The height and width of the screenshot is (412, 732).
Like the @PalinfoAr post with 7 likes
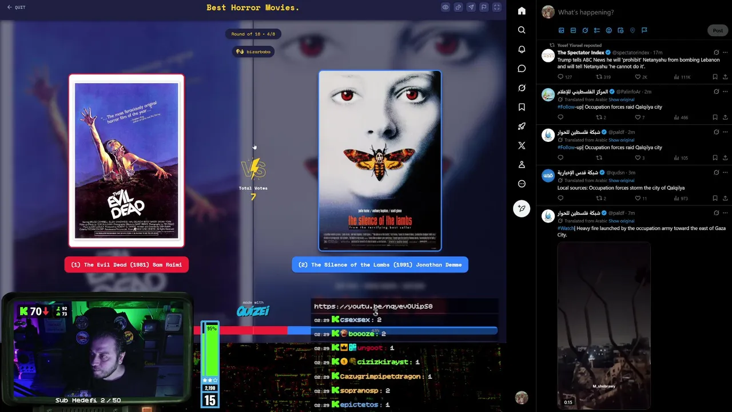[x=638, y=117]
